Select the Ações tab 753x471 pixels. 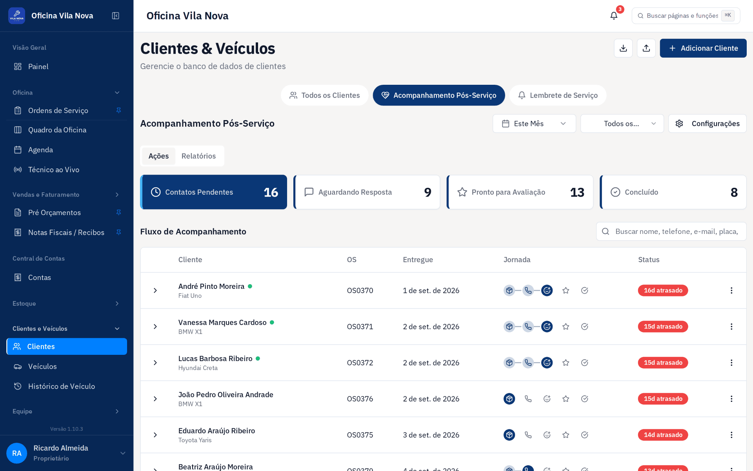(x=158, y=156)
